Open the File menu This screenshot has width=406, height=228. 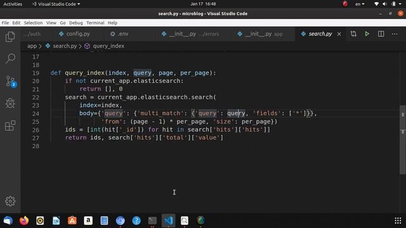(x=5, y=23)
